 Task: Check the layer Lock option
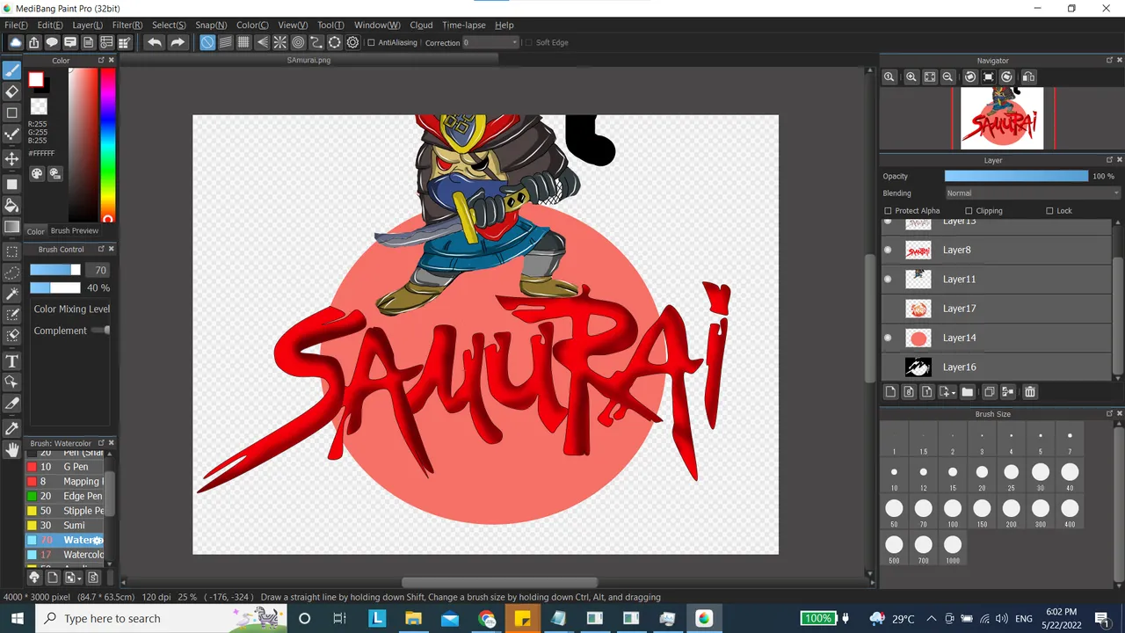[1049, 211]
